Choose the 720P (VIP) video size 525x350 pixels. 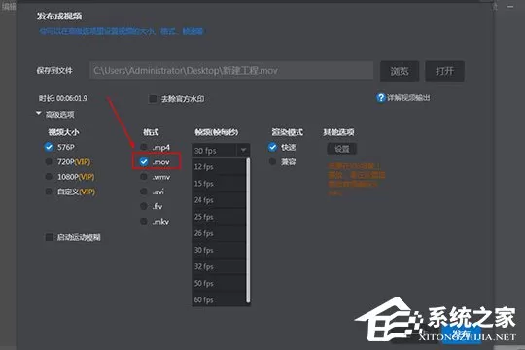pos(49,161)
